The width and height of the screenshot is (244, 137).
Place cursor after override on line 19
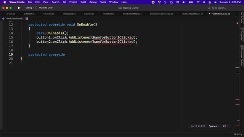(65, 54)
